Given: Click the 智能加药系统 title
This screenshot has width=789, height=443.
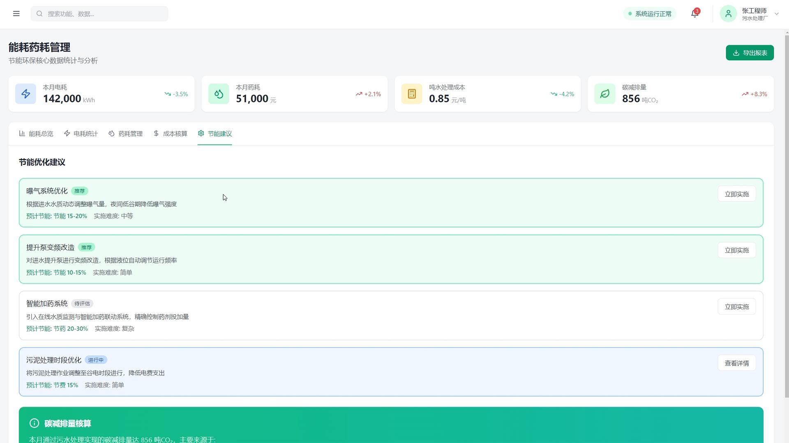Looking at the screenshot, I should (x=47, y=304).
